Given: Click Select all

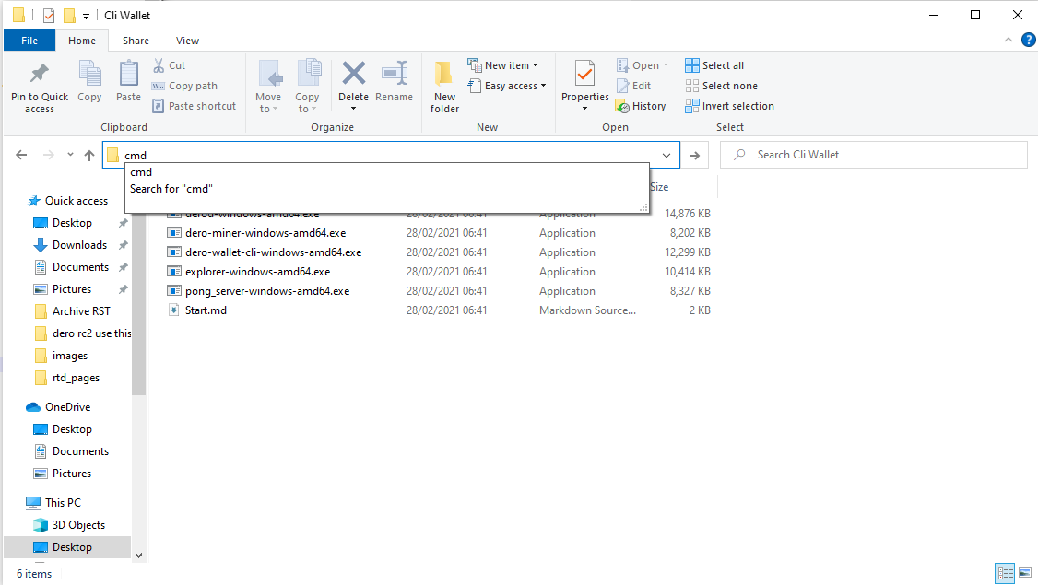Looking at the screenshot, I should click(714, 65).
